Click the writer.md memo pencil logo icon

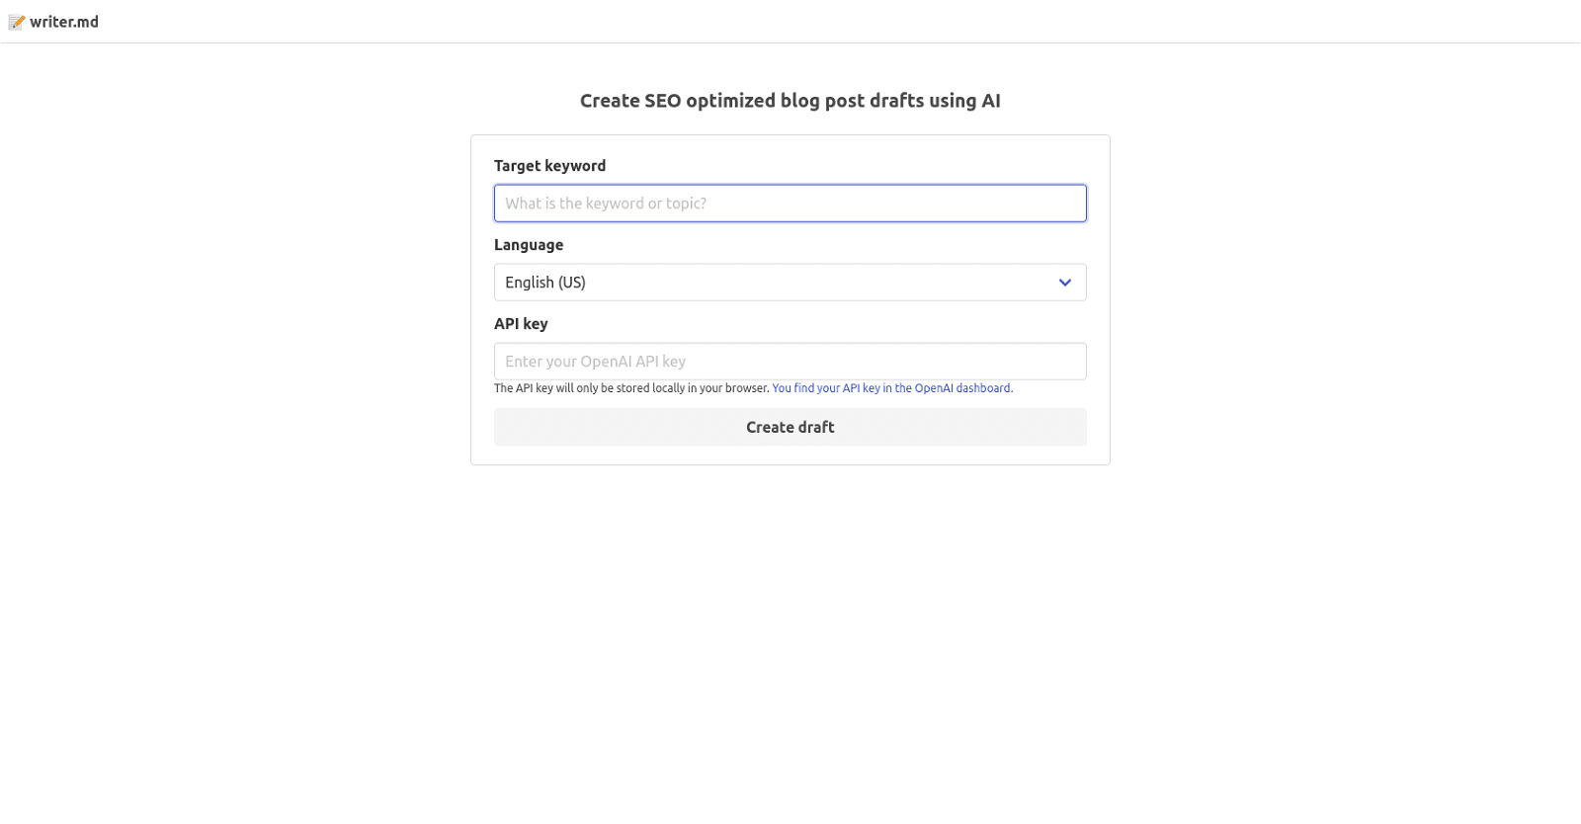(x=17, y=22)
